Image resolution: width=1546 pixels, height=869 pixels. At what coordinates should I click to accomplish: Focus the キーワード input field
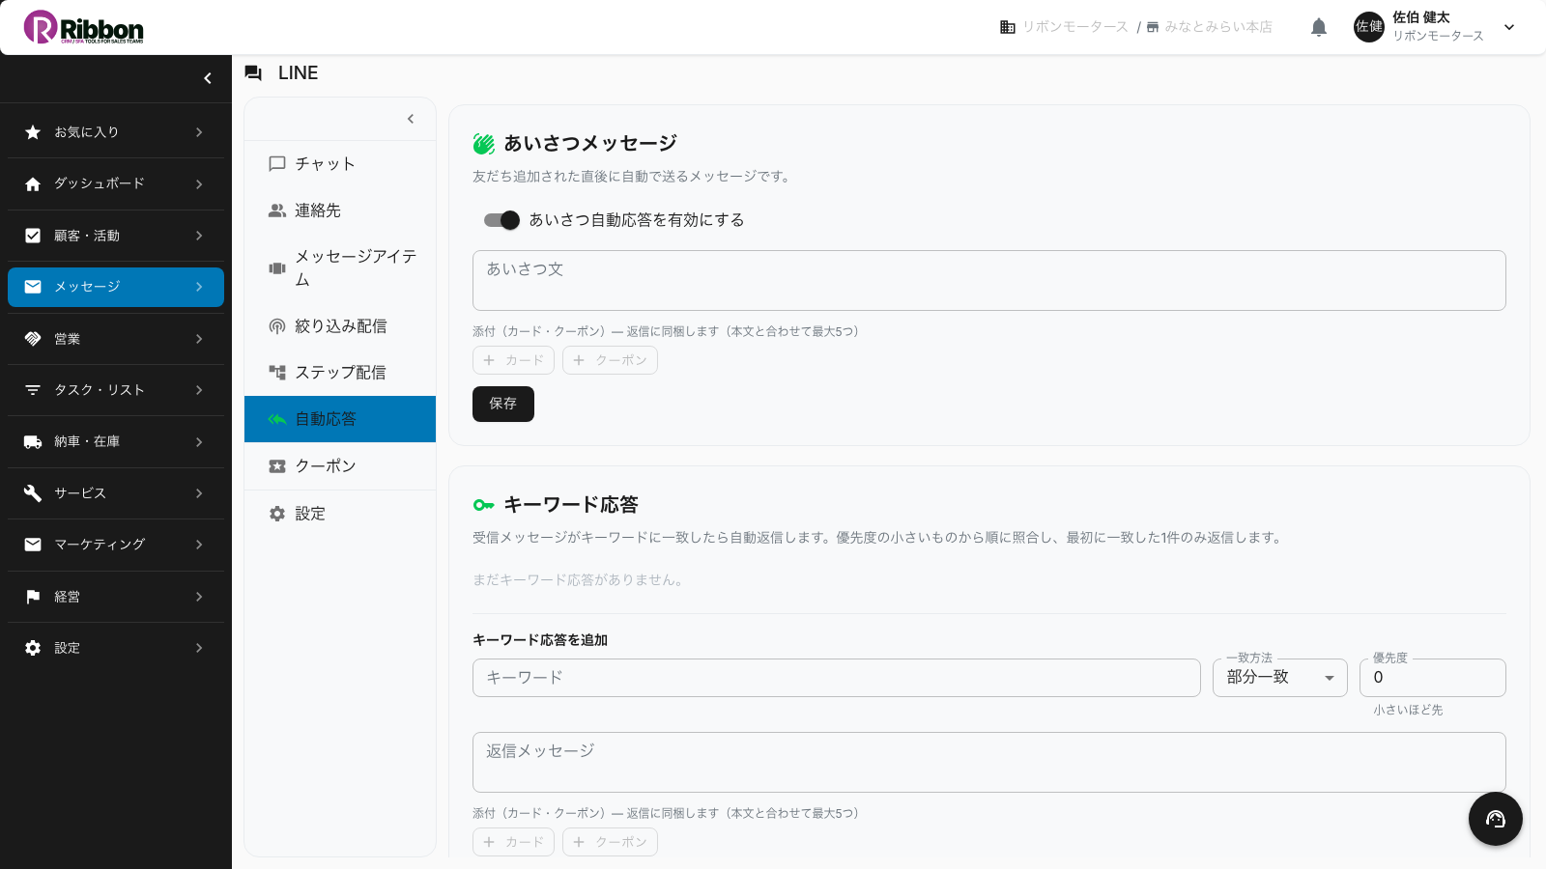(x=837, y=678)
